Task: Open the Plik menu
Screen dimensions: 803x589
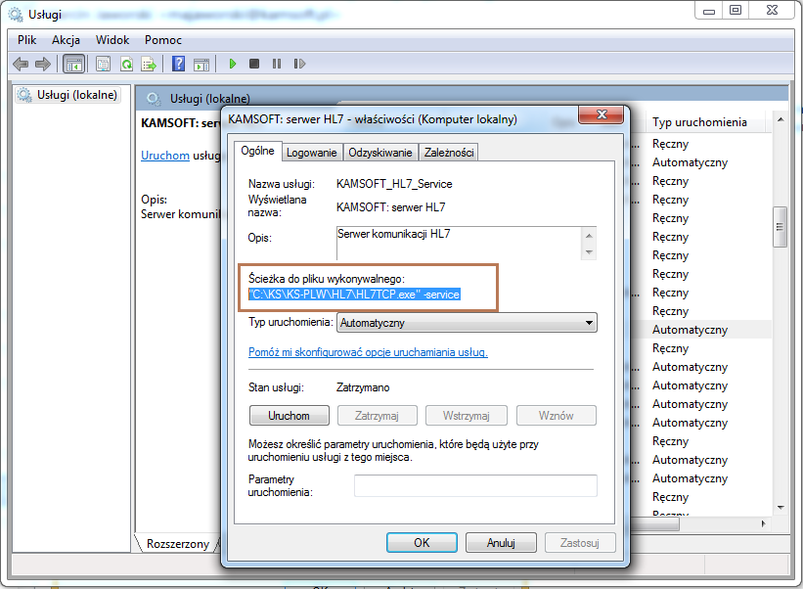Action: click(x=26, y=40)
